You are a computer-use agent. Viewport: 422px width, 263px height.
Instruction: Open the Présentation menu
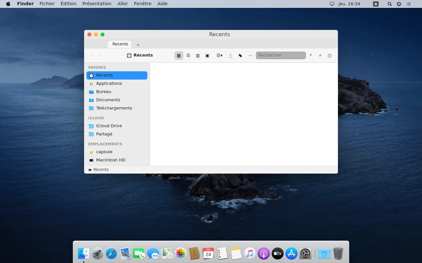pyautogui.click(x=97, y=4)
